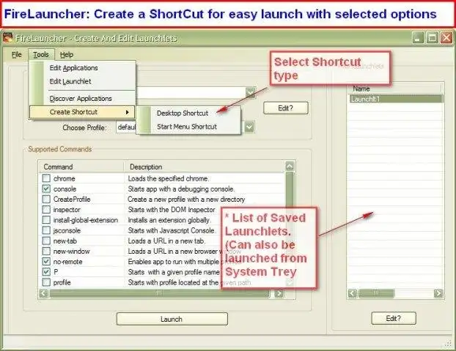Uncheck the no-remote checkbox
Viewport: 456px width, 351px height.
coord(46,261)
